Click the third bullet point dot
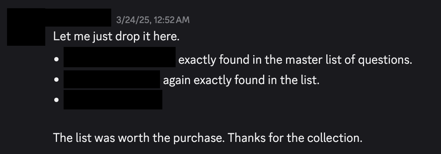Screen dimensions: 441x154 [57, 100]
